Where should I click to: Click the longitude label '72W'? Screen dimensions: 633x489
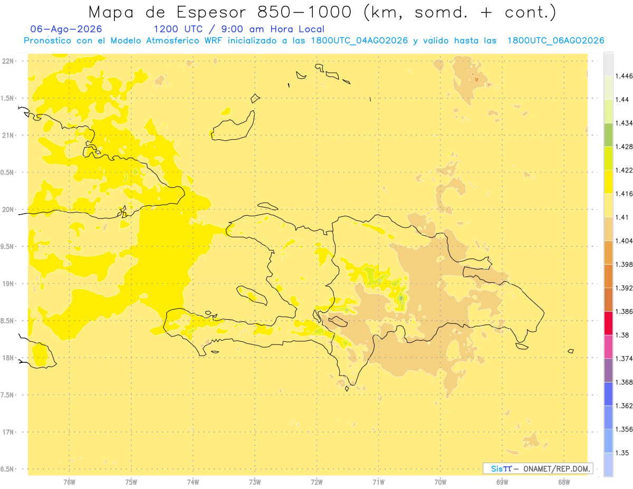316,482
